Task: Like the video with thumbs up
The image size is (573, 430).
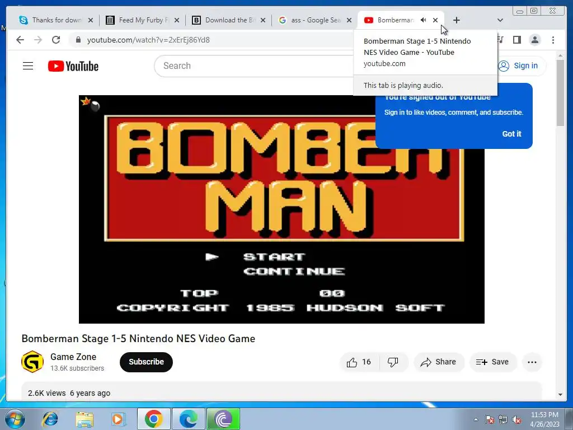Action: (359, 362)
